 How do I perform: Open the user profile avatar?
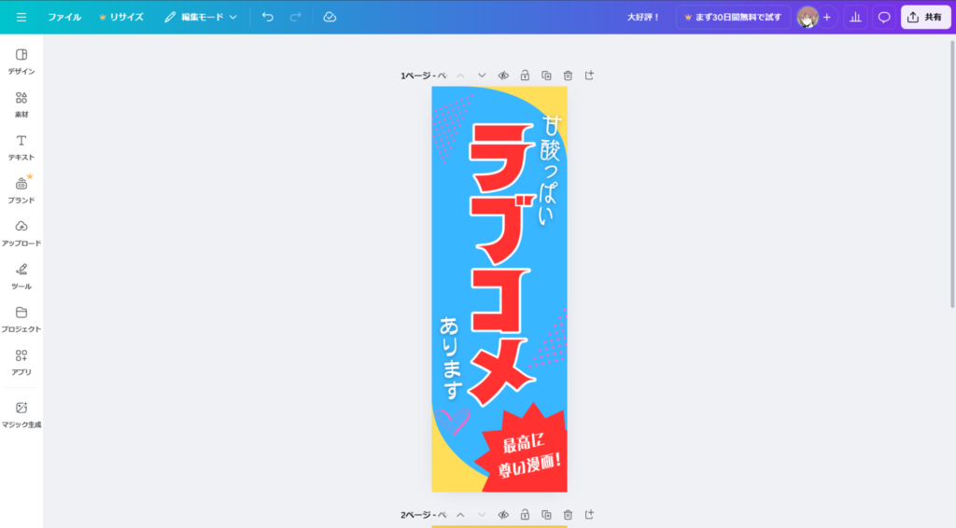pos(808,17)
